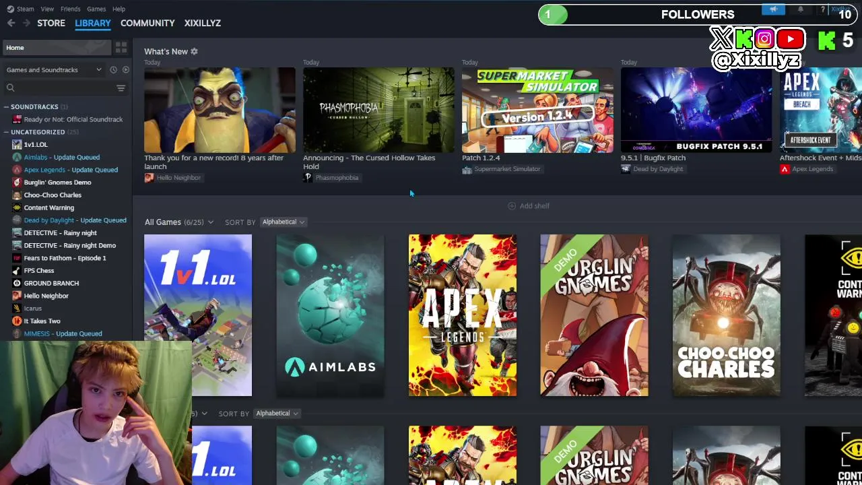Switch to the STORE tab

point(51,23)
